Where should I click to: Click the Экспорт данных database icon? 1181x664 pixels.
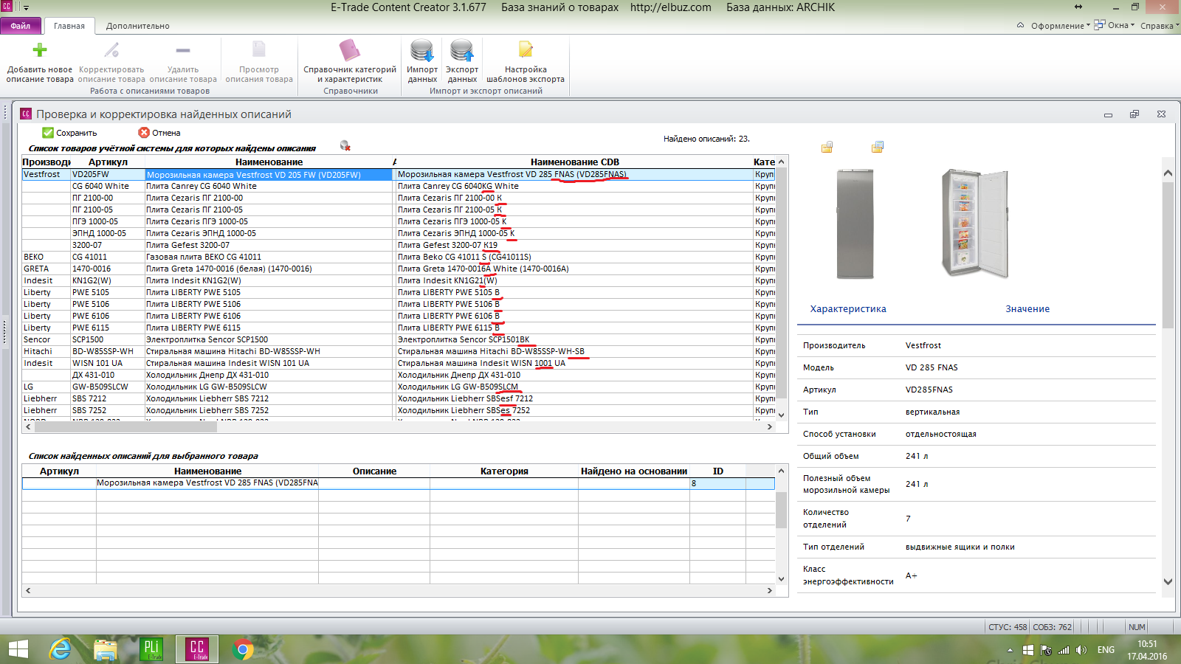pos(462,50)
